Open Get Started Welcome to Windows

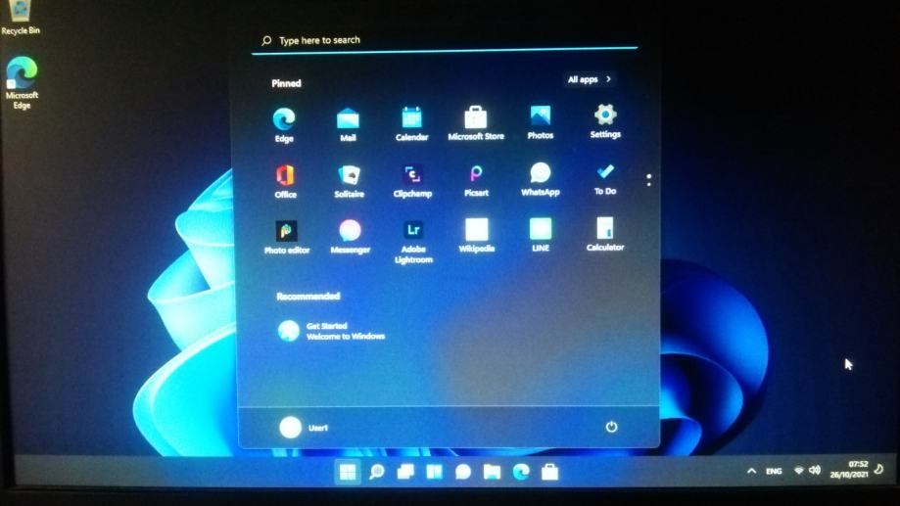pyautogui.click(x=331, y=331)
